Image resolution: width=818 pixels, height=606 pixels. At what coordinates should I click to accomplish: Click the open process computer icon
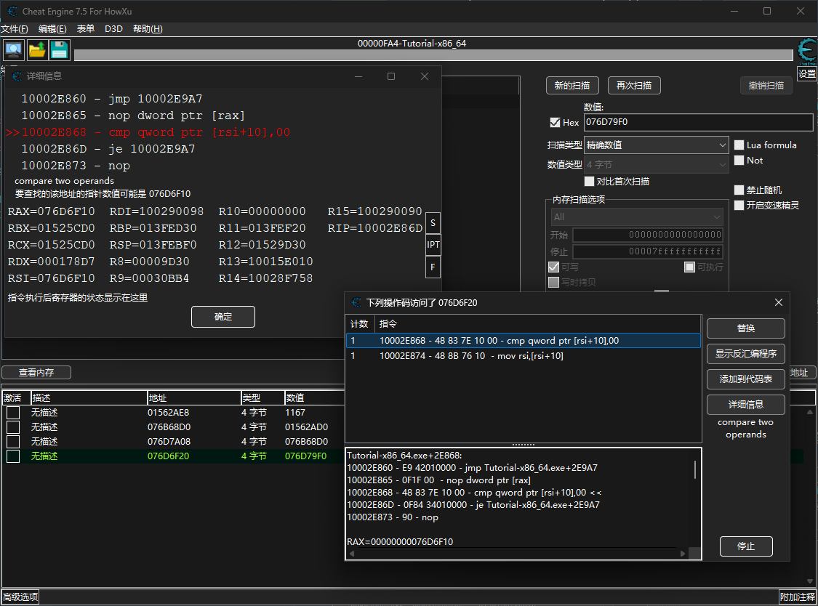pos(13,50)
